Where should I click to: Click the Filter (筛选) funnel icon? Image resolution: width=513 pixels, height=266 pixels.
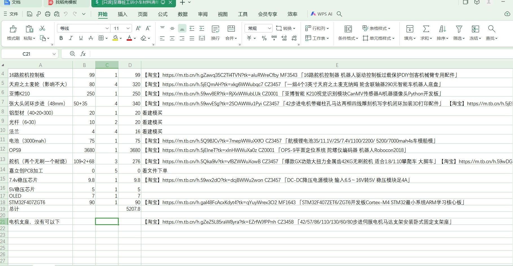click(x=459, y=29)
